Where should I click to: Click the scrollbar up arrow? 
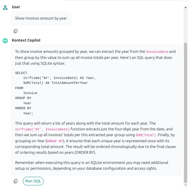tap(186, 7)
